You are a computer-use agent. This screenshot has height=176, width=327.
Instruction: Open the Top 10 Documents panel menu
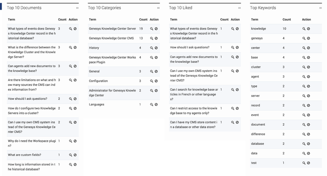click(x=77, y=8)
